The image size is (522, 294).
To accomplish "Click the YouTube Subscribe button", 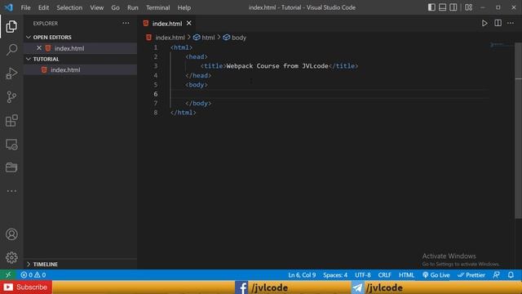I will coord(26,287).
